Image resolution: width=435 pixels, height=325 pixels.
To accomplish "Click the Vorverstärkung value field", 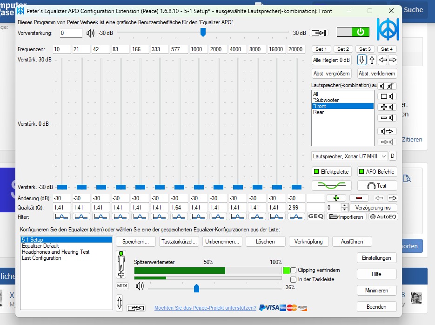I will pyautogui.click(x=71, y=33).
